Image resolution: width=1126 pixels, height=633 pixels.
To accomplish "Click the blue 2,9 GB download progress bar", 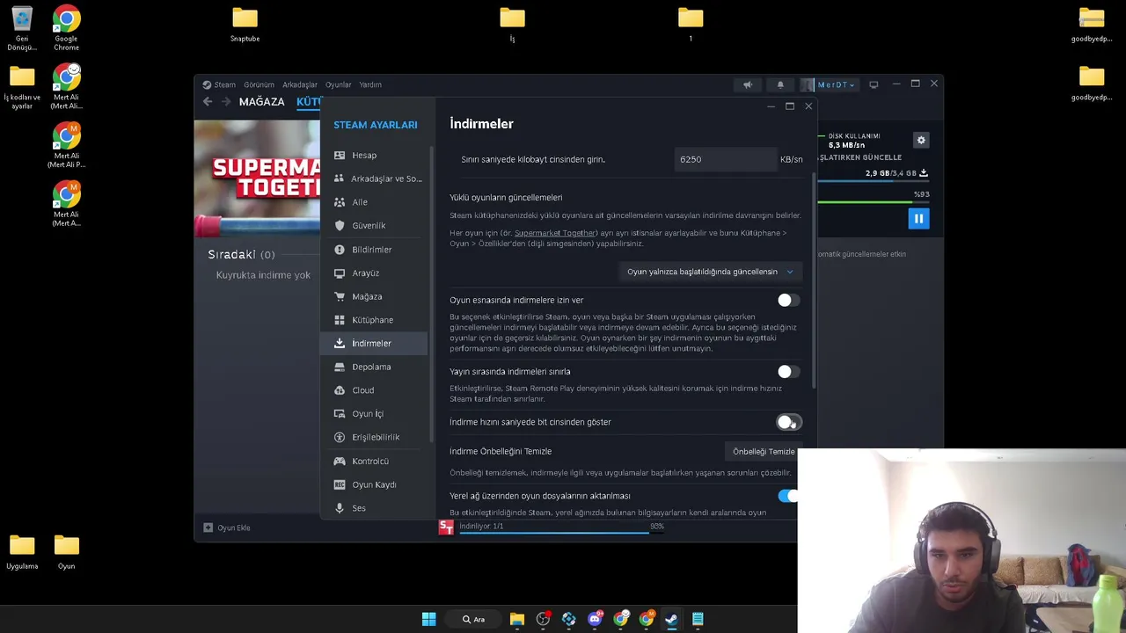I will point(873,181).
